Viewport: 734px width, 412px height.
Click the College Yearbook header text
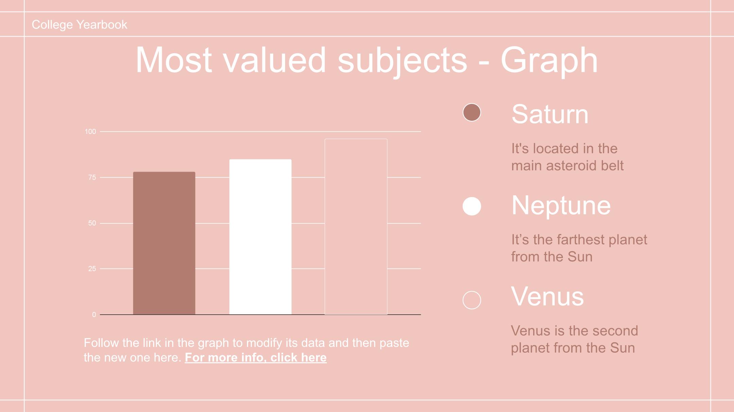[x=80, y=25]
